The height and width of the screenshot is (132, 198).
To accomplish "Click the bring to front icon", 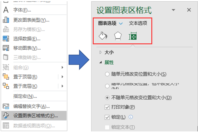I will coord(6,77).
